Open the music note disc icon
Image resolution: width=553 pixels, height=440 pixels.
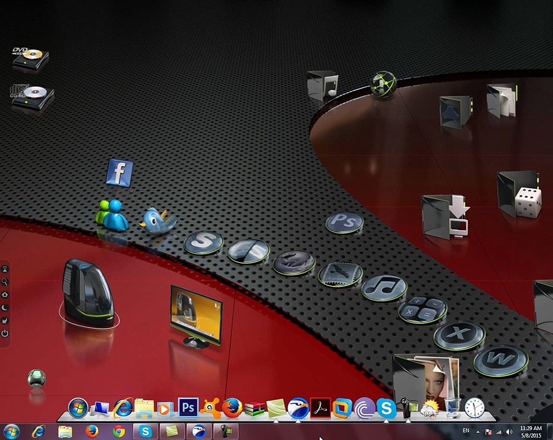(x=384, y=288)
